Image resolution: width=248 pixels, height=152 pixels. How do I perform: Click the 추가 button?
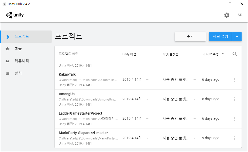190,37
